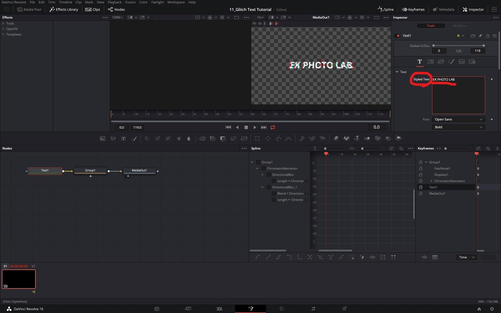Open the Media Pool panel
The width and height of the screenshot is (501, 313).
pyautogui.click(x=29, y=9)
